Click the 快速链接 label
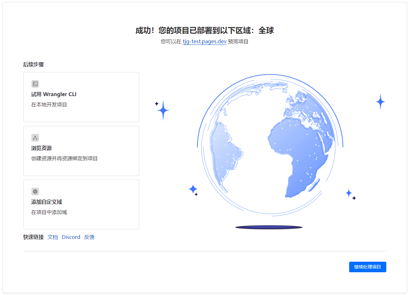This screenshot has width=409, height=295. click(33, 237)
